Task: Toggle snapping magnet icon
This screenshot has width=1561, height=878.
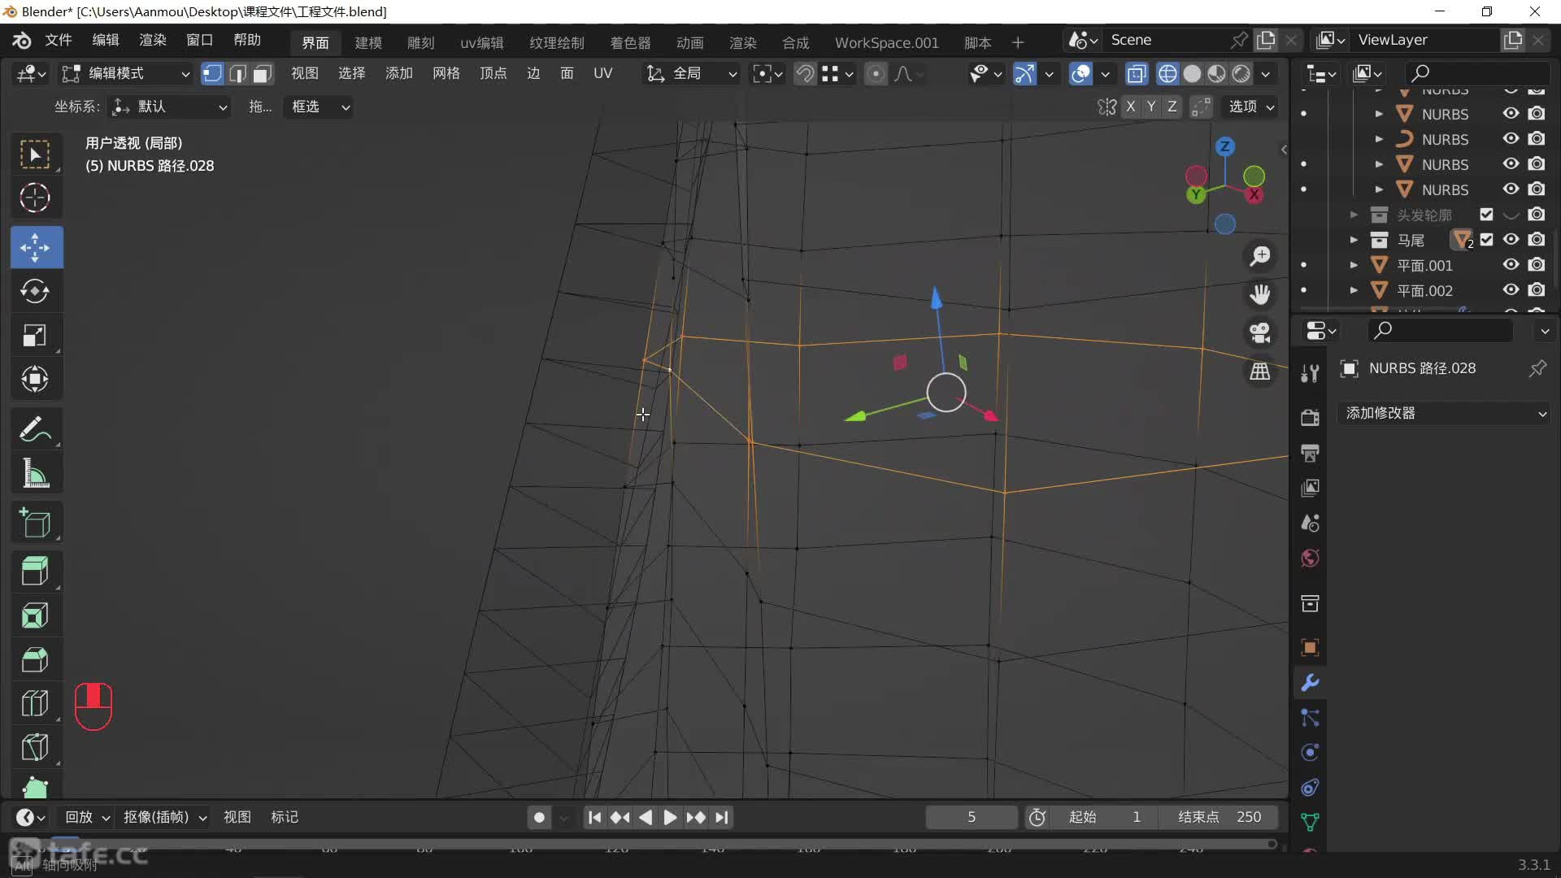Action: click(x=805, y=74)
